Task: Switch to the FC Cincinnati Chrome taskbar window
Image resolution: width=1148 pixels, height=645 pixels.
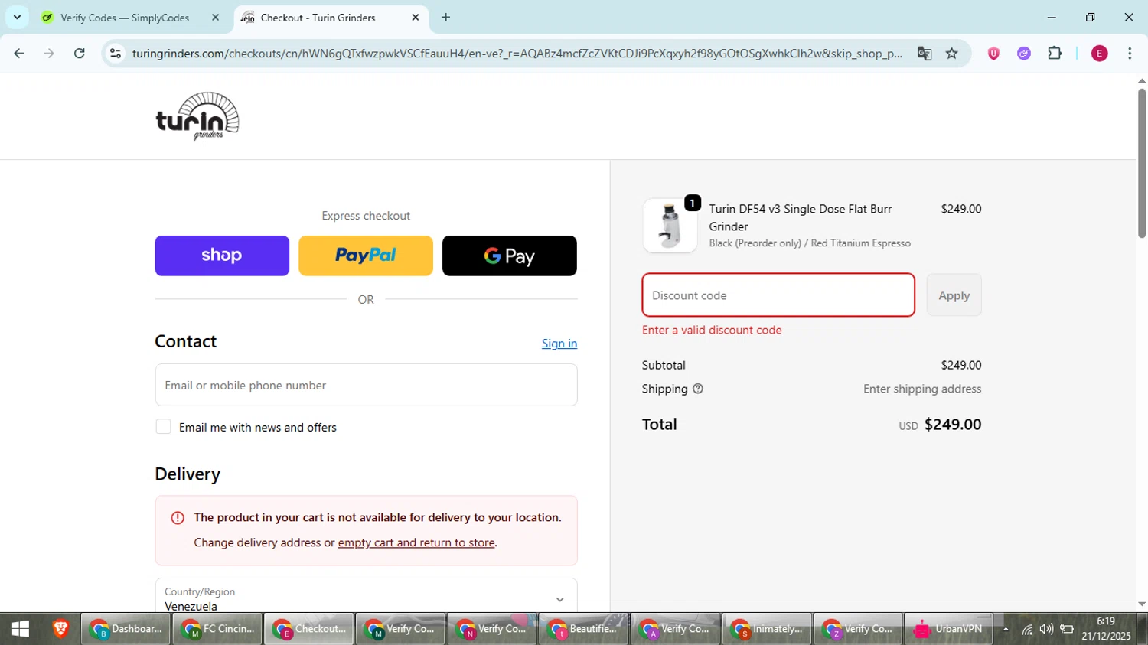Action: [217, 629]
